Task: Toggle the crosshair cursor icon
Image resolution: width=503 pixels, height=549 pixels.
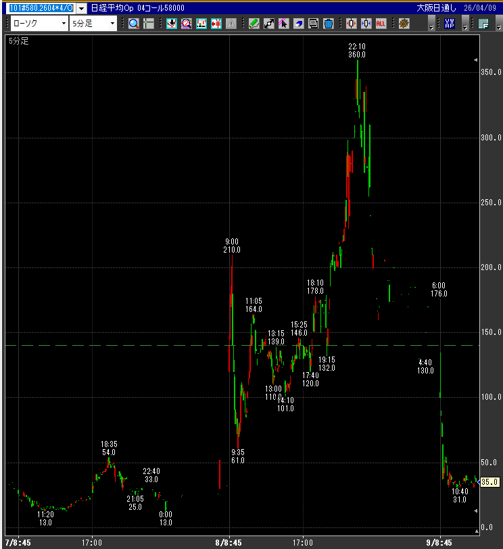Action: click(x=149, y=24)
